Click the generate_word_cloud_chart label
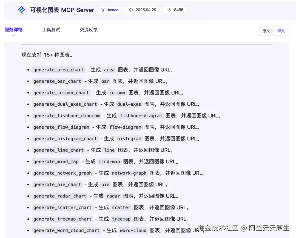The height and width of the screenshot is (238, 296). tap(66, 231)
